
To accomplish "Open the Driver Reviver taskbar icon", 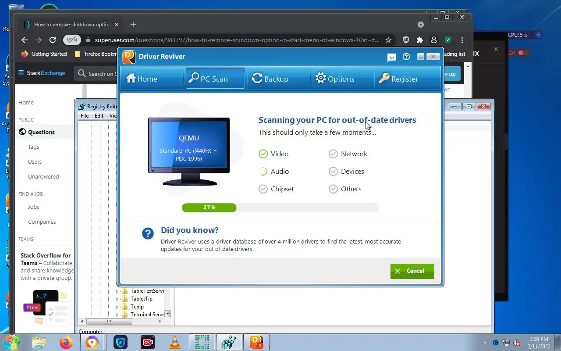I will point(256,342).
